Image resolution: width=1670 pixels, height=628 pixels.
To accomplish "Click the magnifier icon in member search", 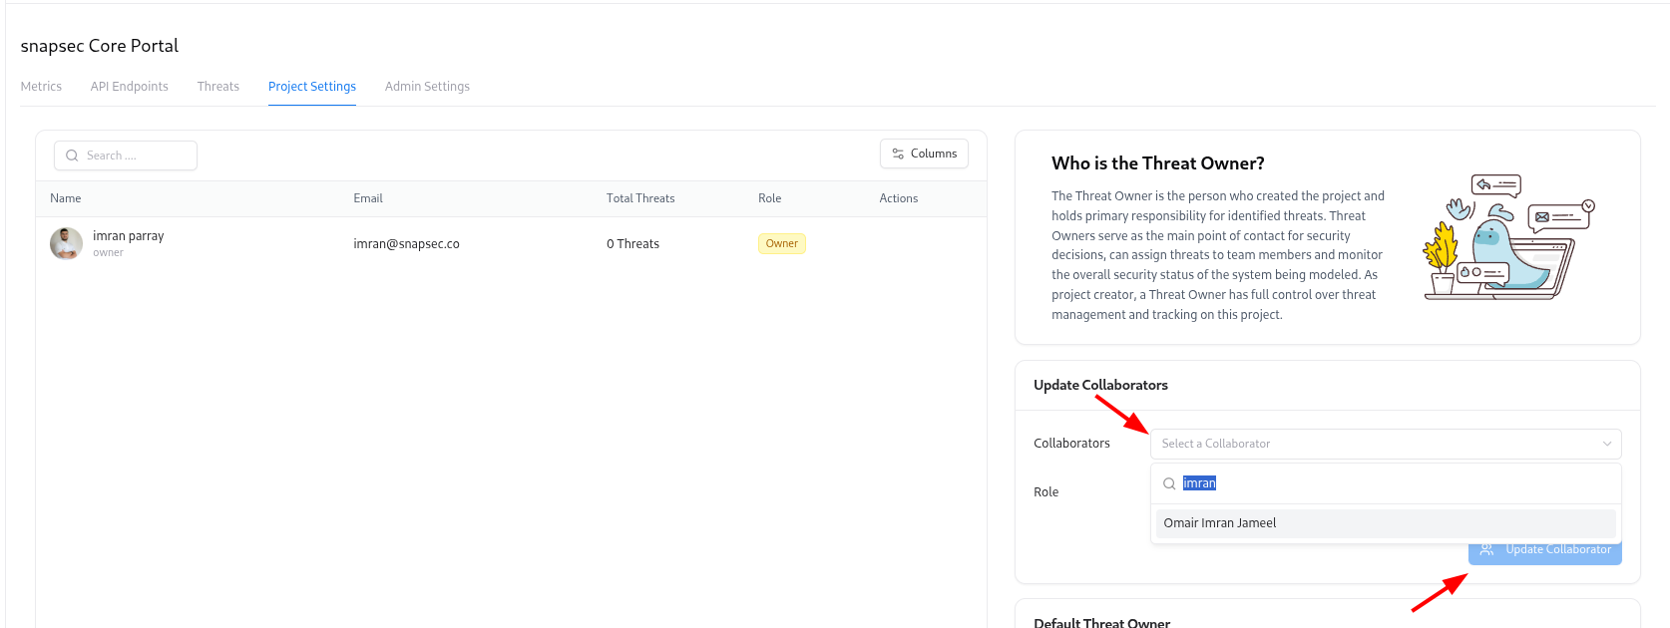I will pyautogui.click(x=72, y=156).
